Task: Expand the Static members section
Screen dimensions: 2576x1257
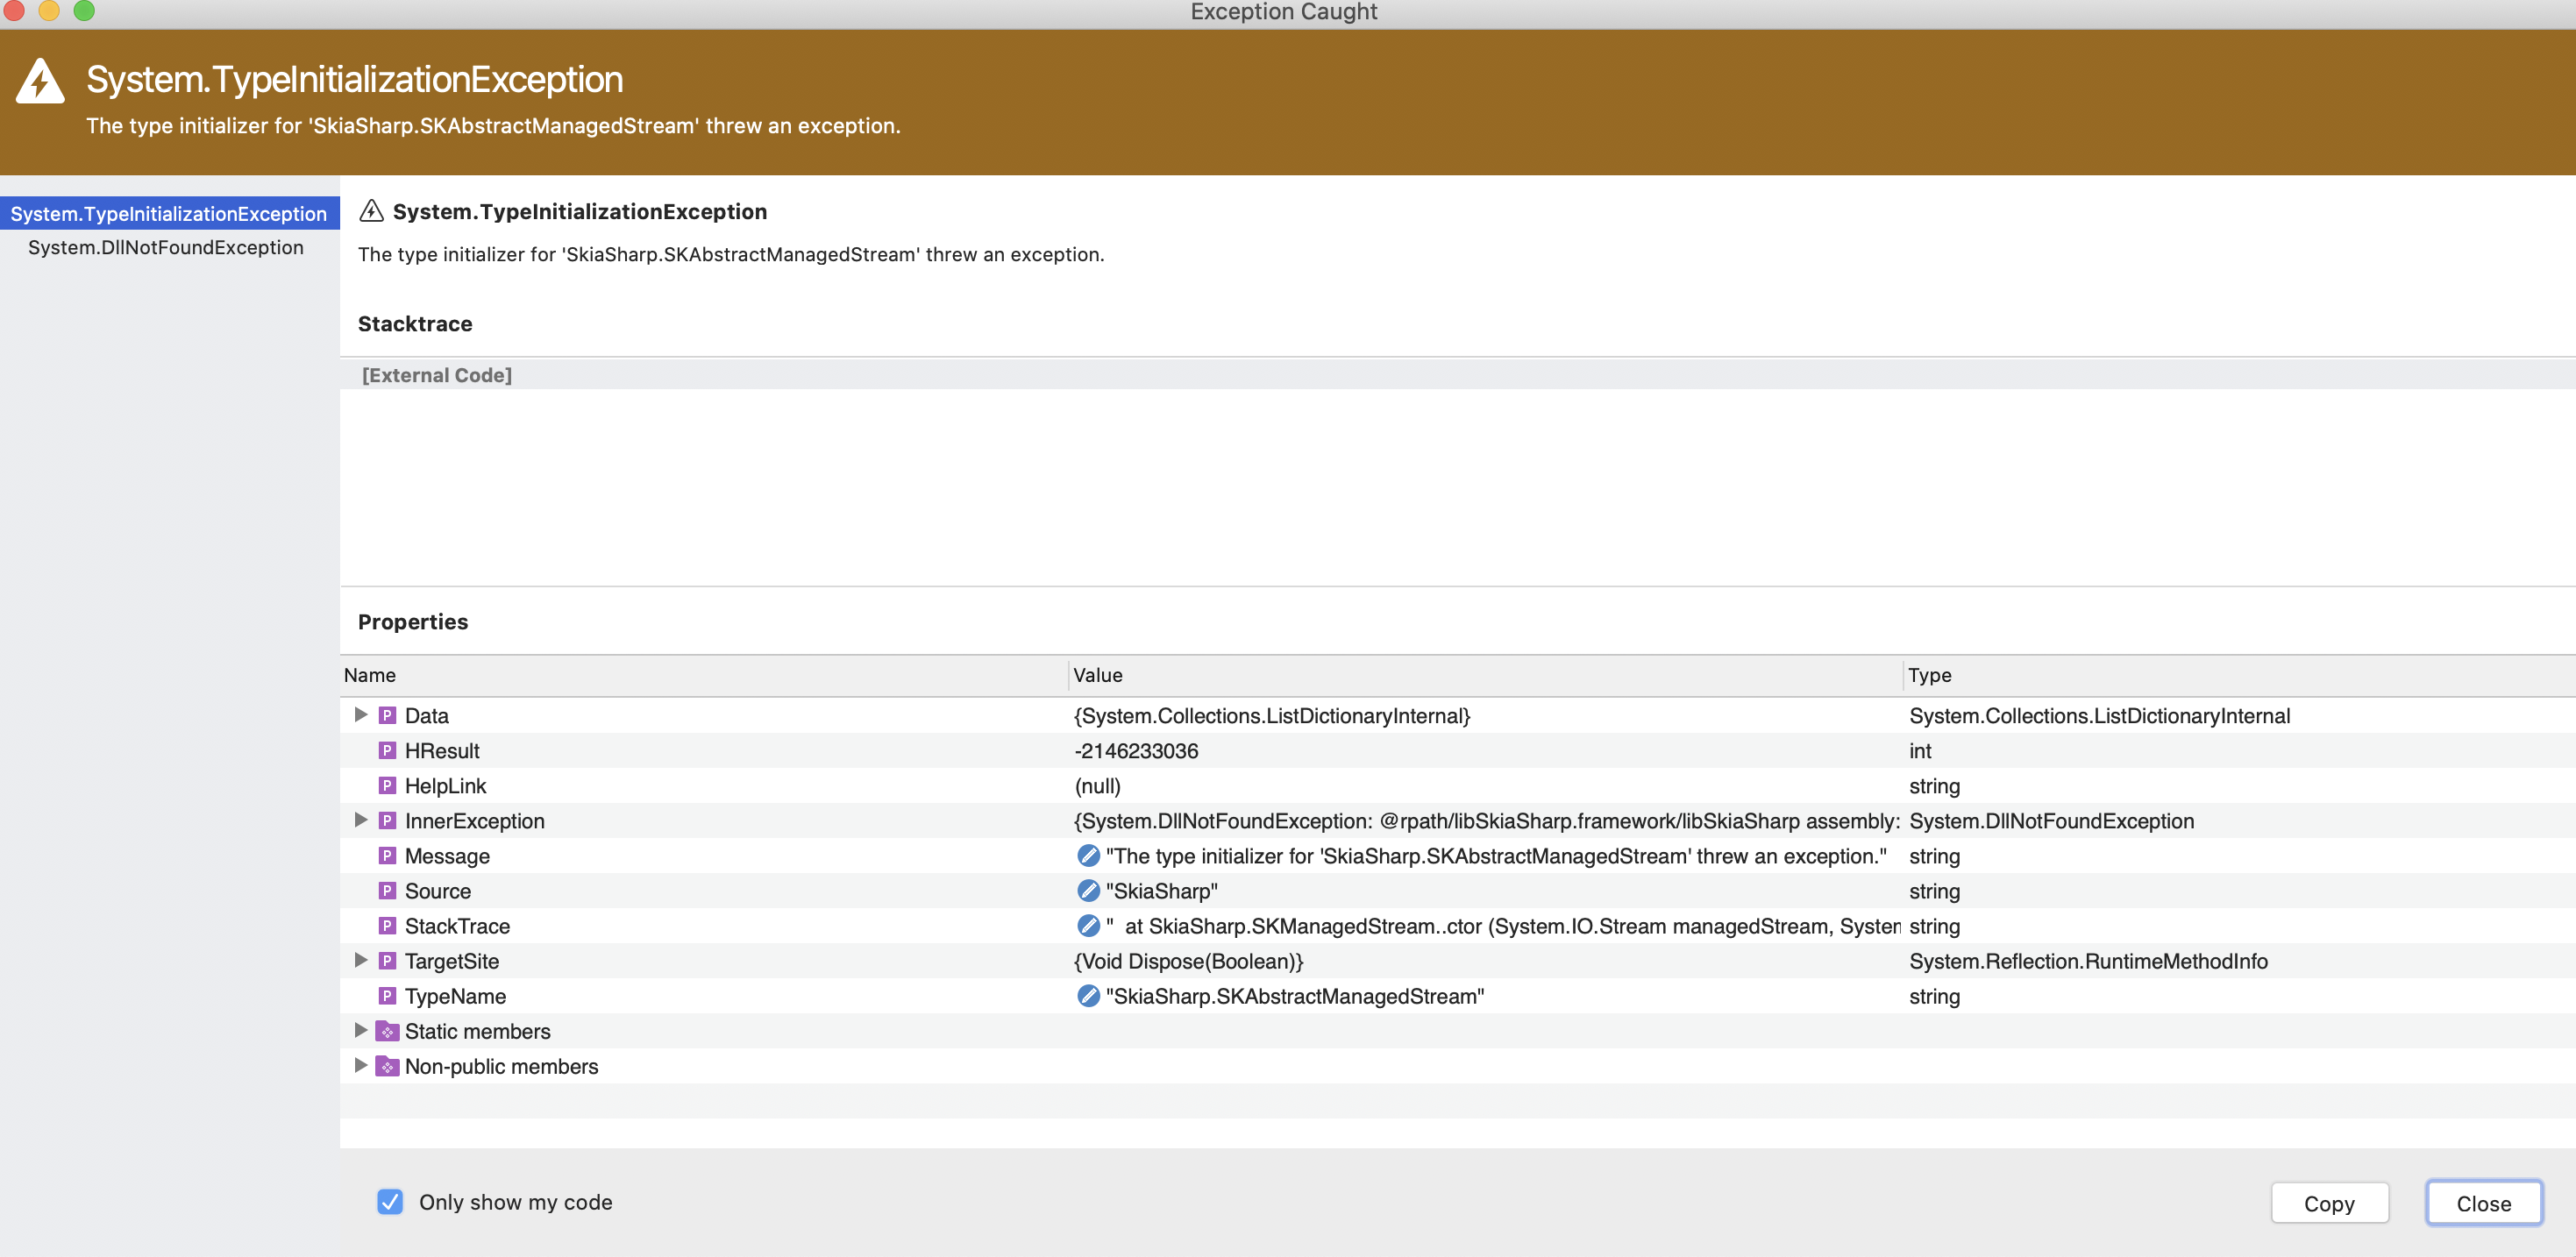Action: [x=360, y=1031]
